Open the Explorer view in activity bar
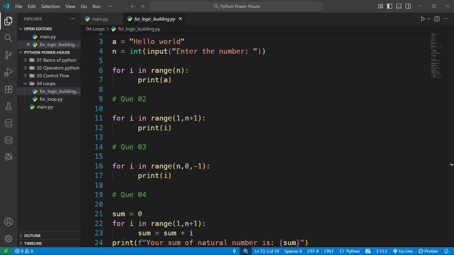 click(x=8, y=21)
